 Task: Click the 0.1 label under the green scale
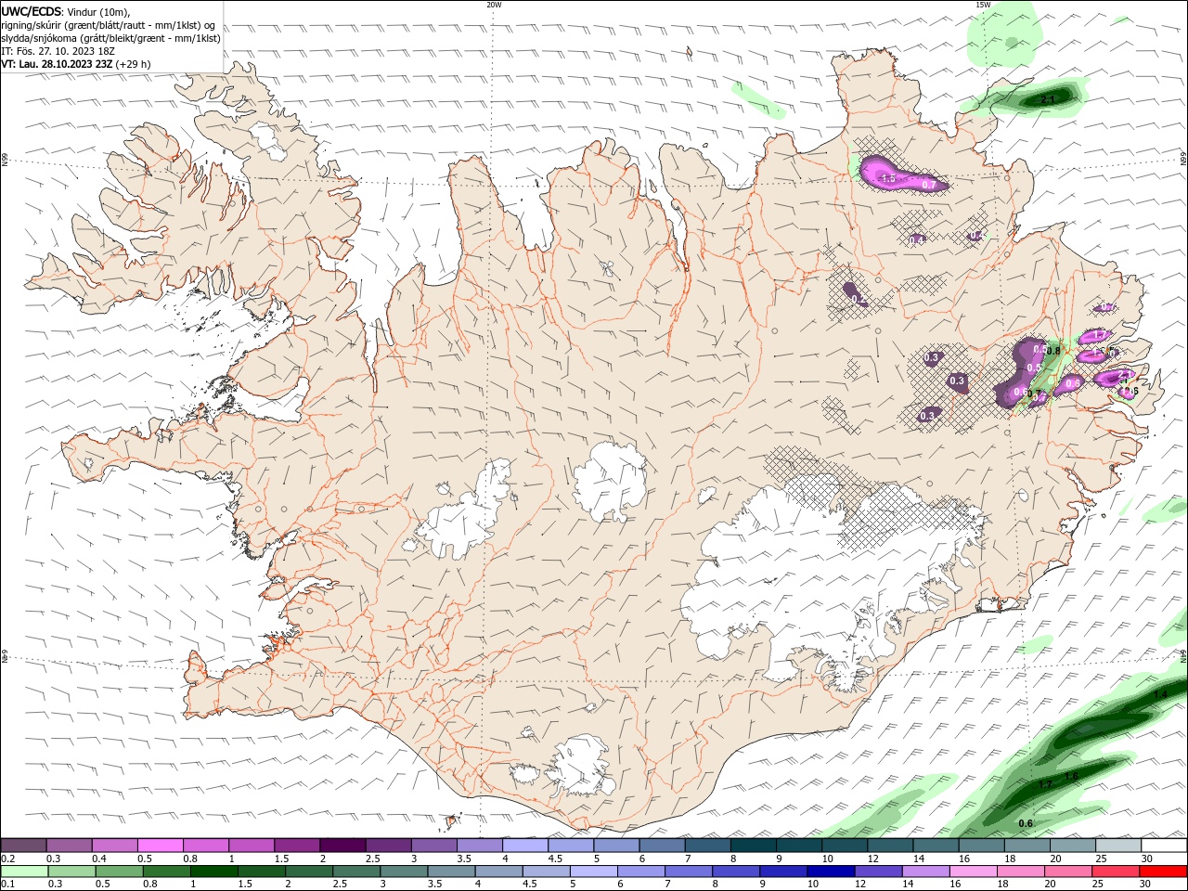pos(7,885)
